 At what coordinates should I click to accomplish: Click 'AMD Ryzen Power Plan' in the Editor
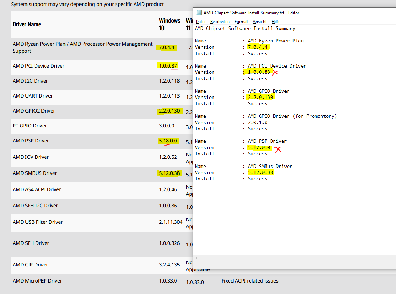click(275, 41)
